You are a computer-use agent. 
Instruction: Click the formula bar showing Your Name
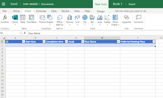[x=95, y=33]
